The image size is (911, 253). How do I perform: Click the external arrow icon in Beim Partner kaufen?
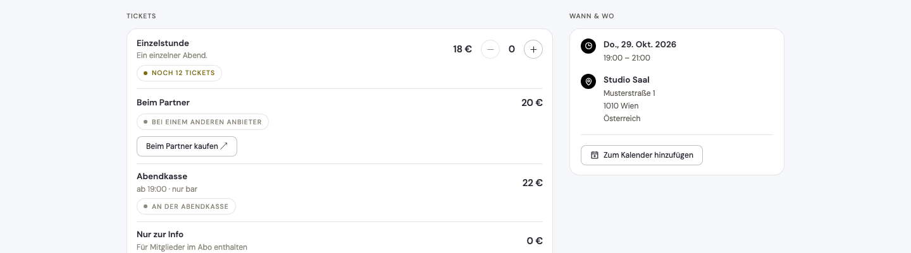224,146
